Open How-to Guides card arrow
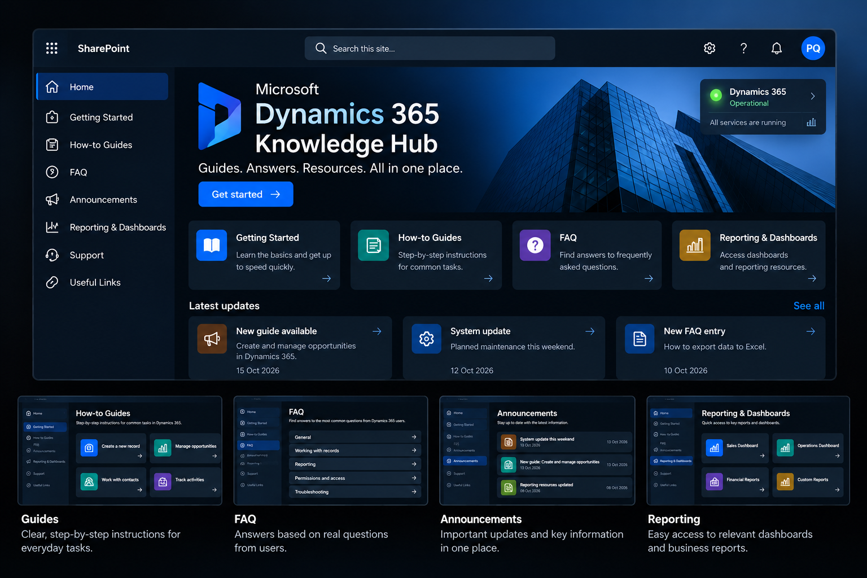 488,278
